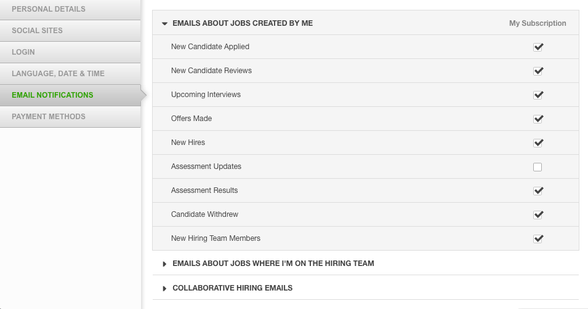This screenshot has height=309, width=588.
Task: Expand Collaborative Hiring Emails section
Action: tap(228, 288)
